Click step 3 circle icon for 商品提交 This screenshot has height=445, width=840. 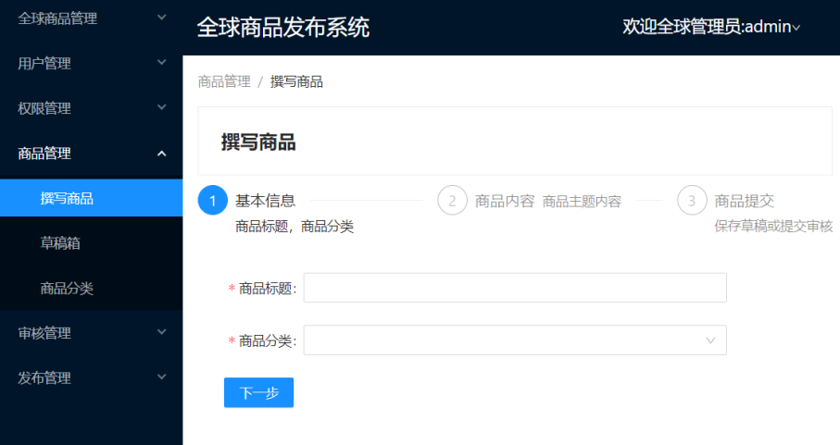point(692,201)
